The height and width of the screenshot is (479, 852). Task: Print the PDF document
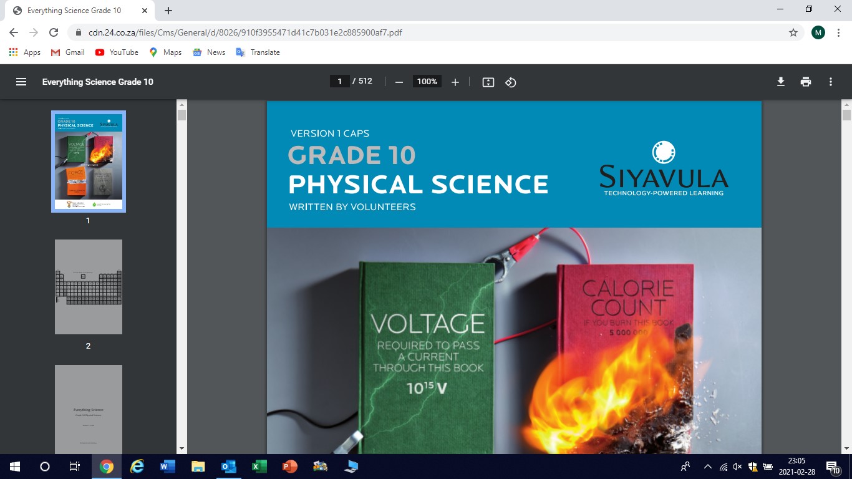pyautogui.click(x=806, y=82)
